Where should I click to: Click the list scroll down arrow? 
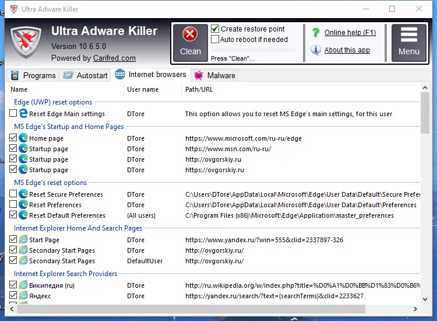[425, 299]
